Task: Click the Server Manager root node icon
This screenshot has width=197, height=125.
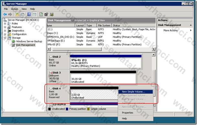Action: pos(5,20)
